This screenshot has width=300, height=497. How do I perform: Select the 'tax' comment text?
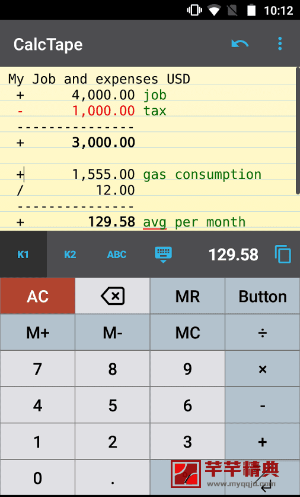(155, 111)
